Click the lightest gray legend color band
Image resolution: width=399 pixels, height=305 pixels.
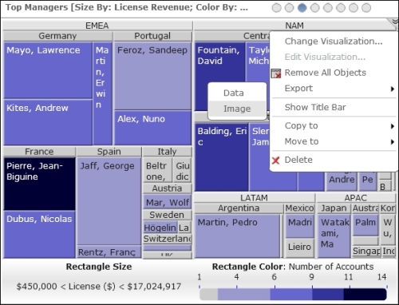(x=209, y=295)
